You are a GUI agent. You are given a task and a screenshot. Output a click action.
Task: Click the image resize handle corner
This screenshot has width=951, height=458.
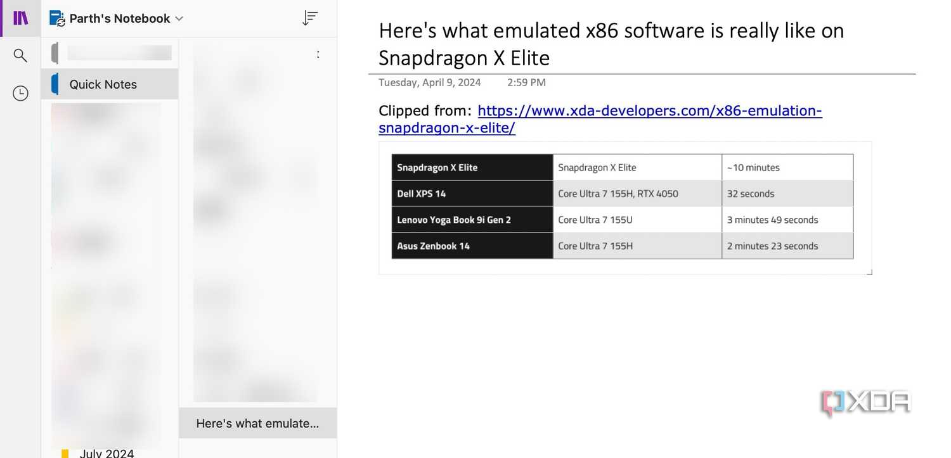point(870,272)
